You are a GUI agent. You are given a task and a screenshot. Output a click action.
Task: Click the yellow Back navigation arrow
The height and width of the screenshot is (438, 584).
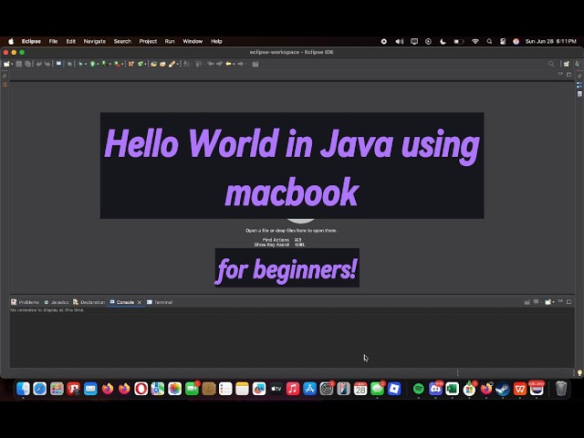tap(228, 64)
